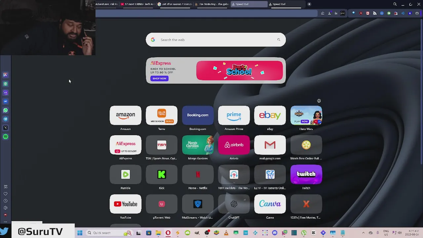Open the Rumble speed dial tile
Image resolution: width=423 pixels, height=238 pixels.
[x=126, y=174]
